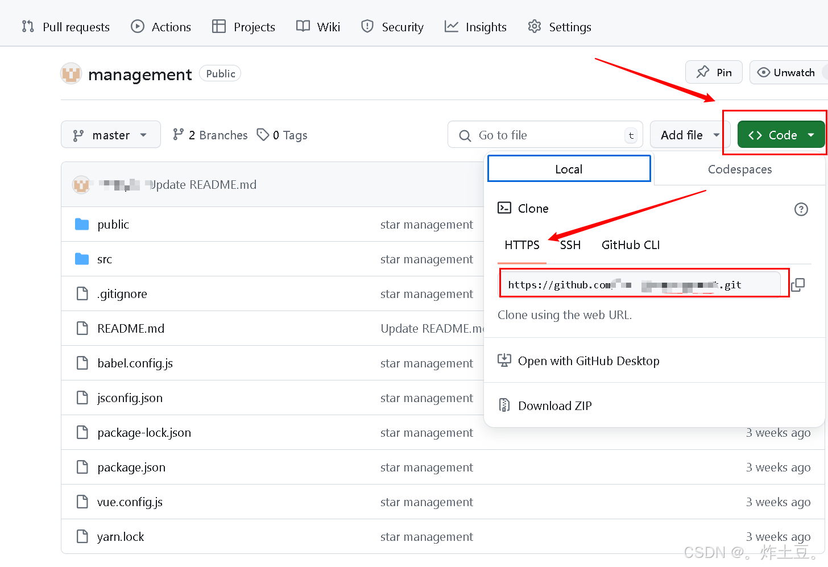Open the public folder
Viewport: 828px width, 567px height.
click(x=113, y=225)
